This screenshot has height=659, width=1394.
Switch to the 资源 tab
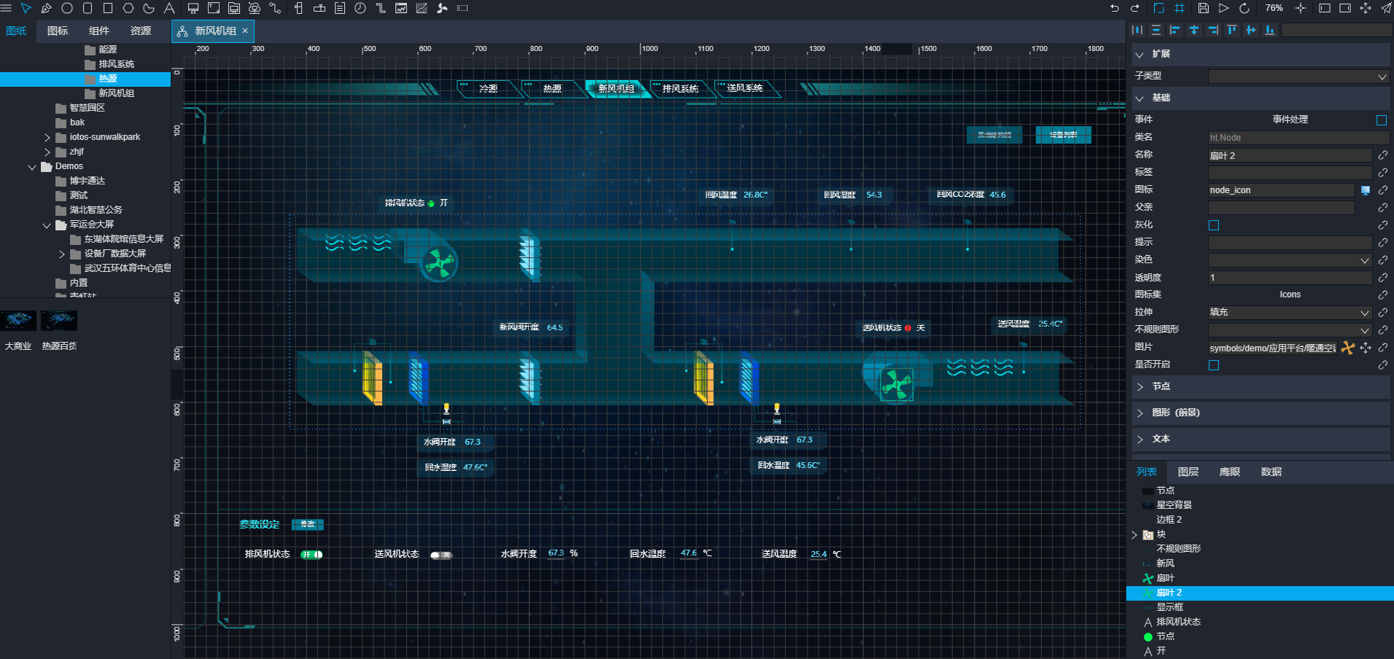(x=141, y=31)
